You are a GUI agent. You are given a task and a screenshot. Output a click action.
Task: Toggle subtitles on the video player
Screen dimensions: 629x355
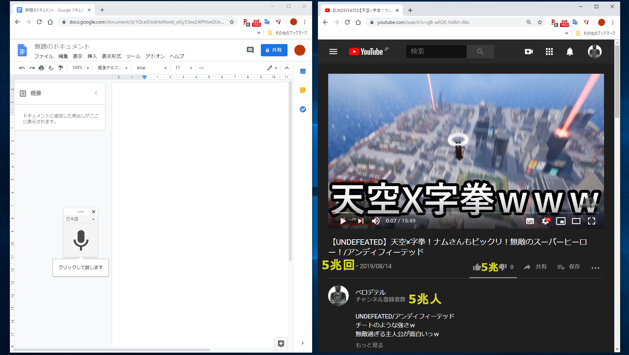[530, 221]
